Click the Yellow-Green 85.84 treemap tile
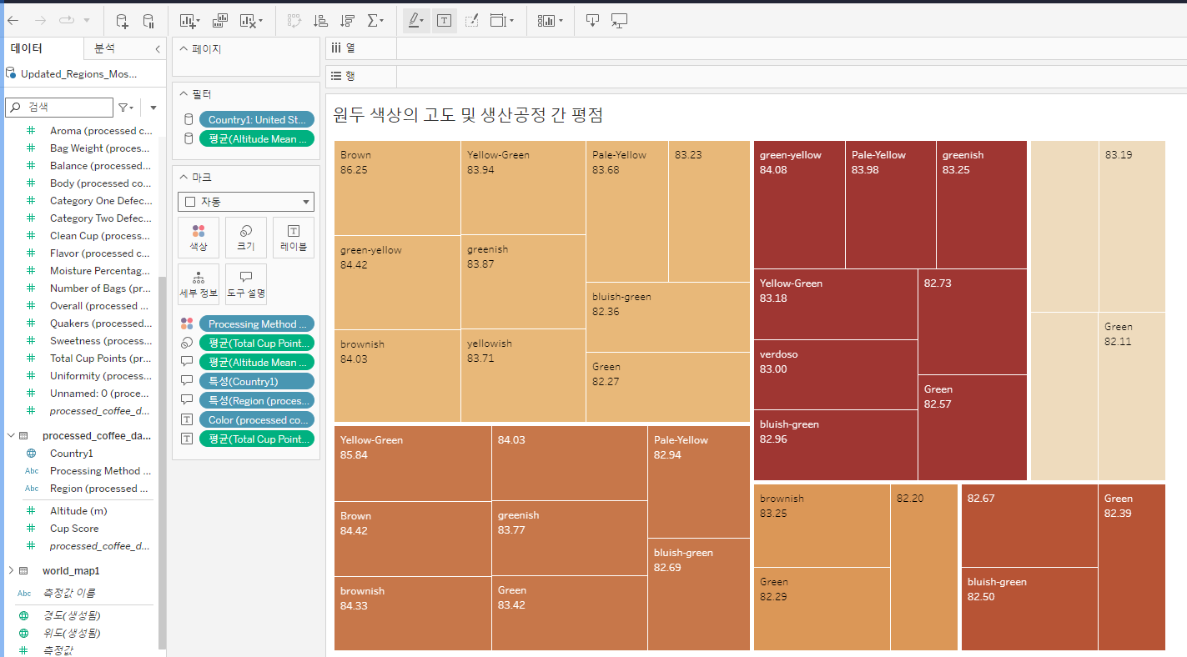Screen dimensions: 1187x657 coord(413,463)
